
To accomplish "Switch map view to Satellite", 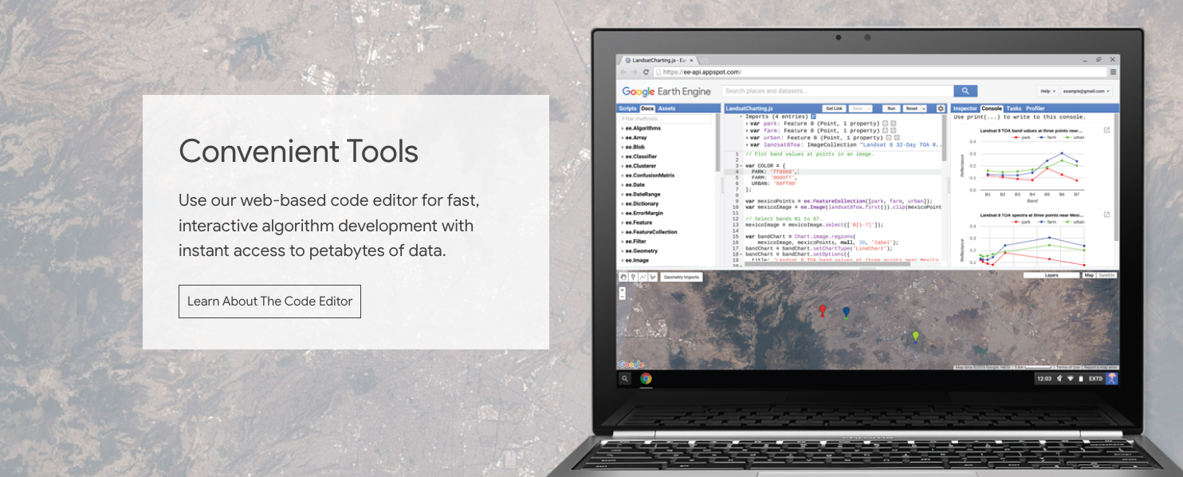I will pos(1106,275).
